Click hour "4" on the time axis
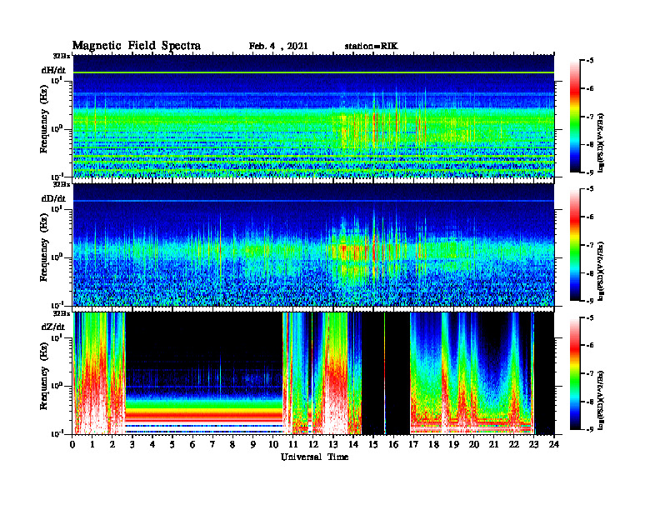Screen dimensions: 660x510 152,444
